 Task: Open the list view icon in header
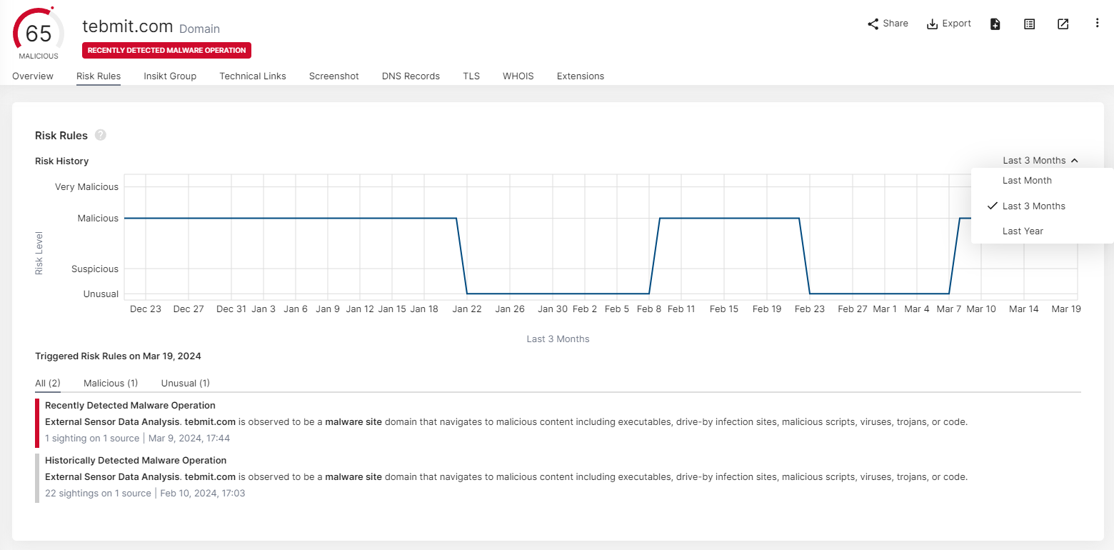pos(1029,24)
